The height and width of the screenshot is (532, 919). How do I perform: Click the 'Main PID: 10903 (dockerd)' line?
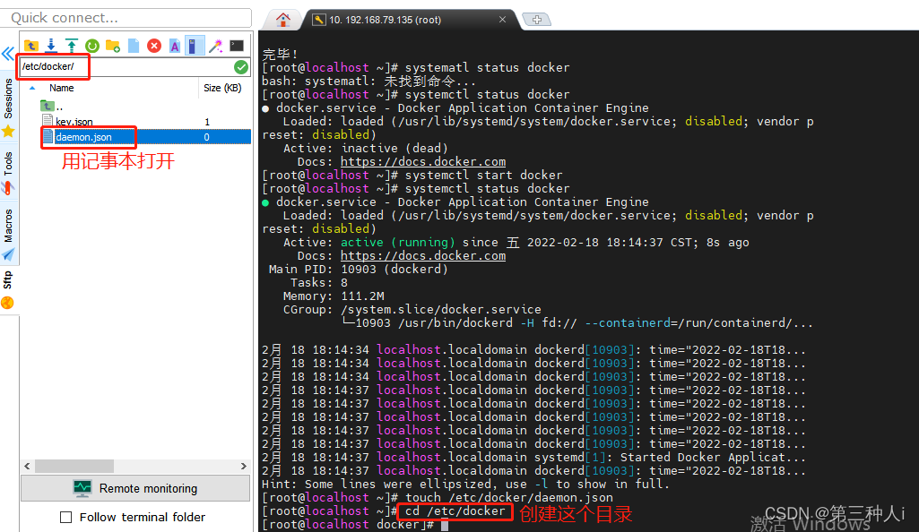click(x=358, y=270)
